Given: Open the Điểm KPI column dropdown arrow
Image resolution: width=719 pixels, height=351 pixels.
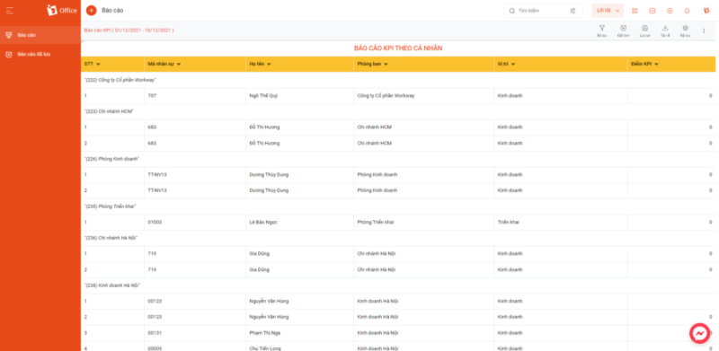Looking at the screenshot, I should (x=657, y=64).
